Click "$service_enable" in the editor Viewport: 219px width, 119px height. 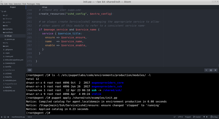click(73, 46)
